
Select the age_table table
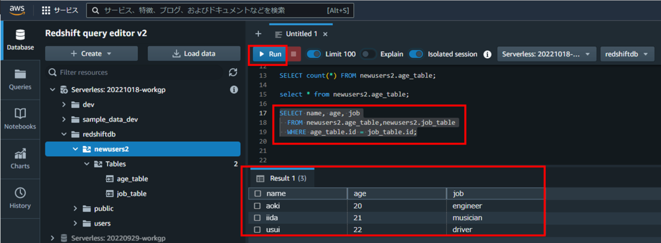coord(131,179)
